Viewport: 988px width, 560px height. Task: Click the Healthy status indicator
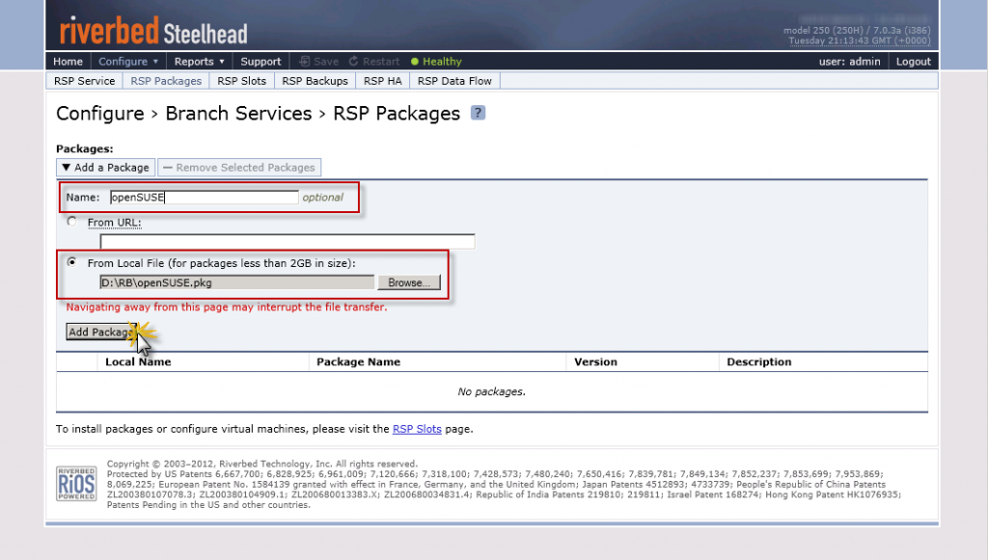[436, 62]
